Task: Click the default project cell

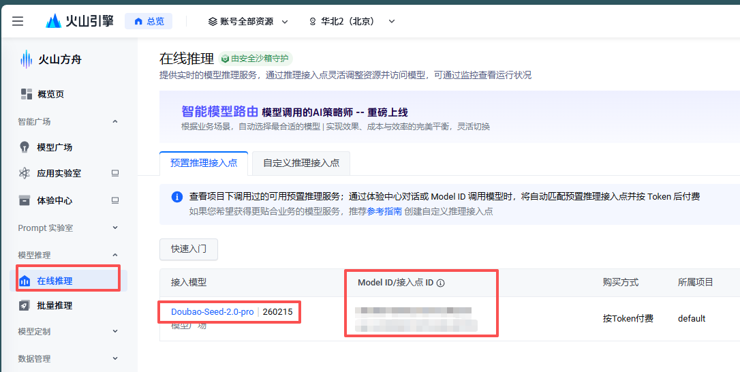Action: [x=692, y=319]
